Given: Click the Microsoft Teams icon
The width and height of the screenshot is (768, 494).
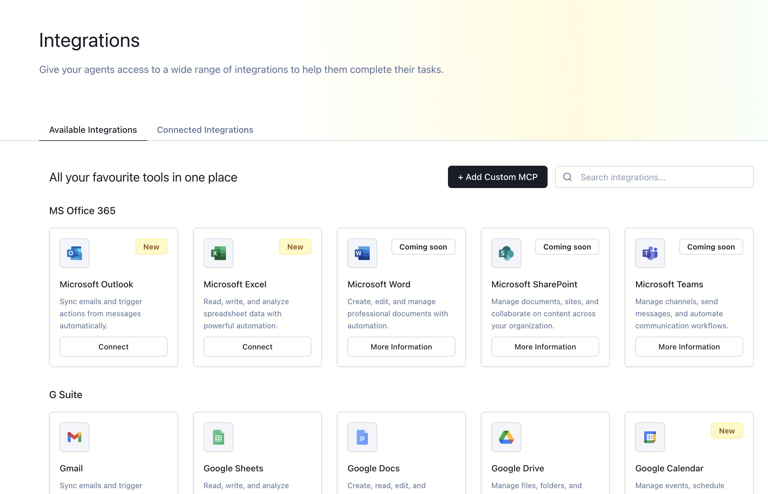Looking at the screenshot, I should point(650,253).
